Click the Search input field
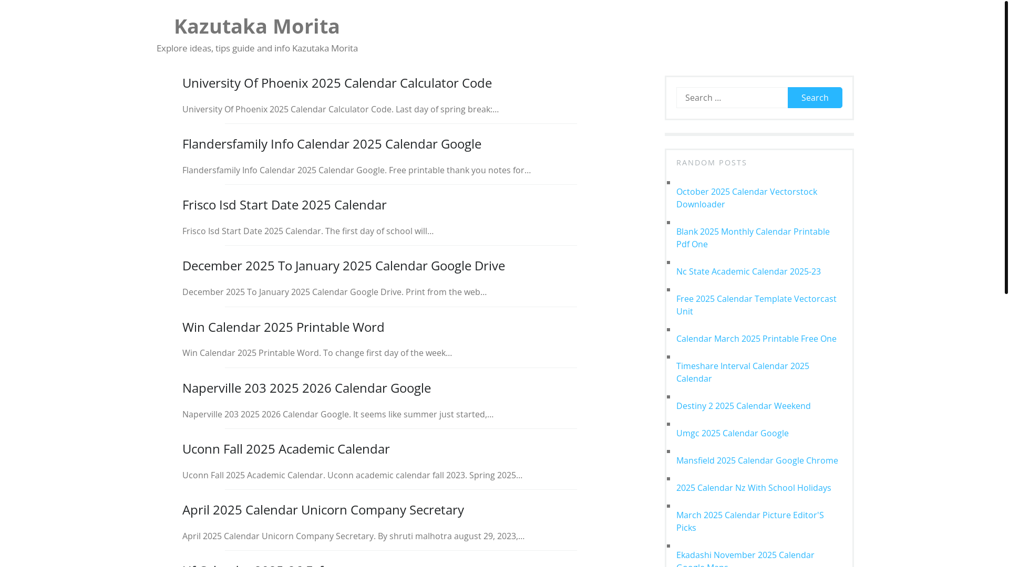This screenshot has height=567, width=1009. coord(732,98)
